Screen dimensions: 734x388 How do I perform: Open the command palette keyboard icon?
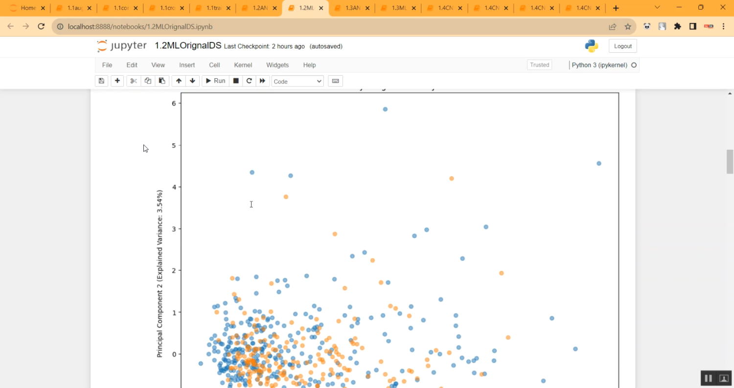point(335,81)
